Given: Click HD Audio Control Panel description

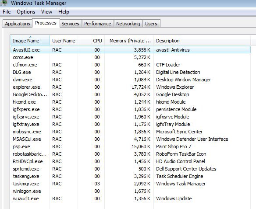Looking at the screenshot, I should (181, 161).
